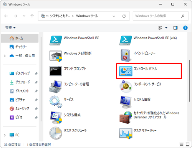The width and height of the screenshot is (192, 148).
Task: Select the コントロール パネル icon
Action: [x=126, y=71]
